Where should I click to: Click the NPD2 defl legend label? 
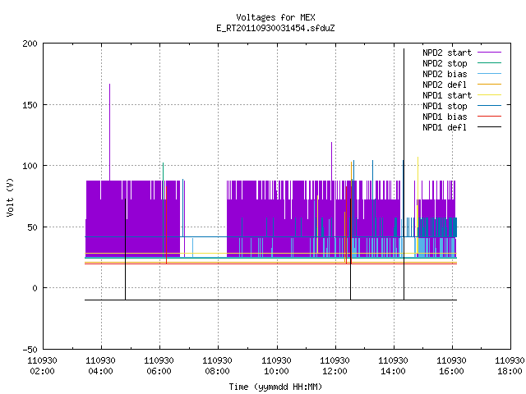(x=445, y=85)
